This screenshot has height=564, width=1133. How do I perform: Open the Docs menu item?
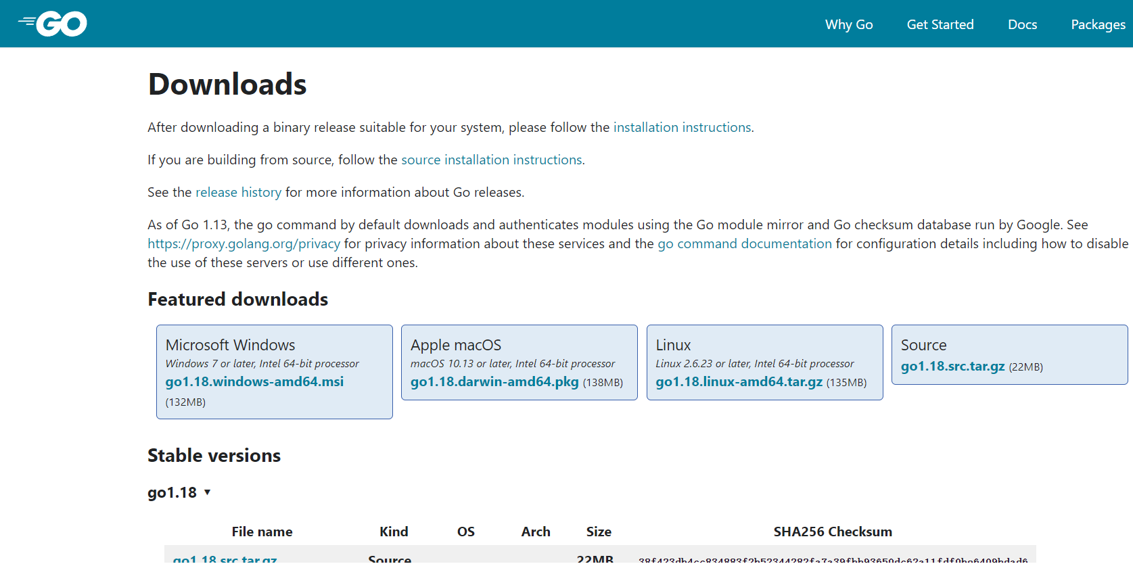pyautogui.click(x=1022, y=24)
